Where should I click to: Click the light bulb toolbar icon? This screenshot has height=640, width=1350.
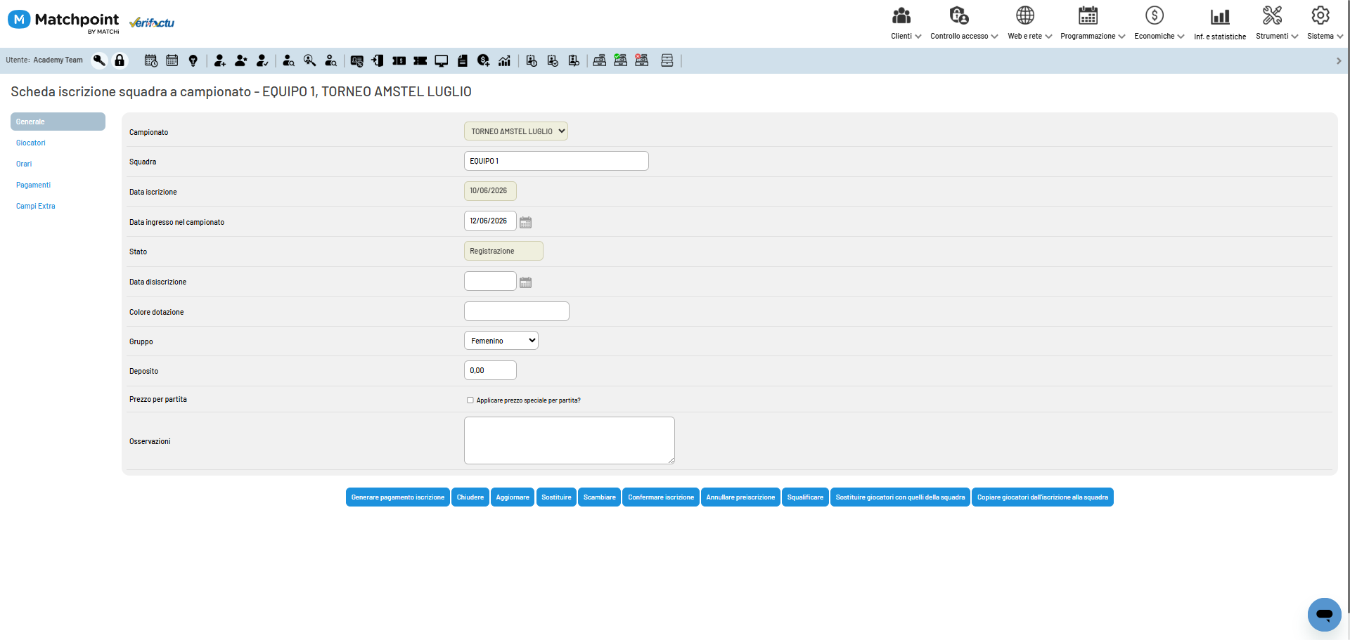193,60
